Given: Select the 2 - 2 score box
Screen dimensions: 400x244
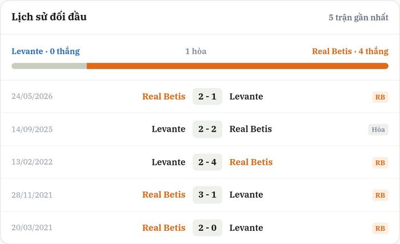Looking at the screenshot, I should 207,129.
